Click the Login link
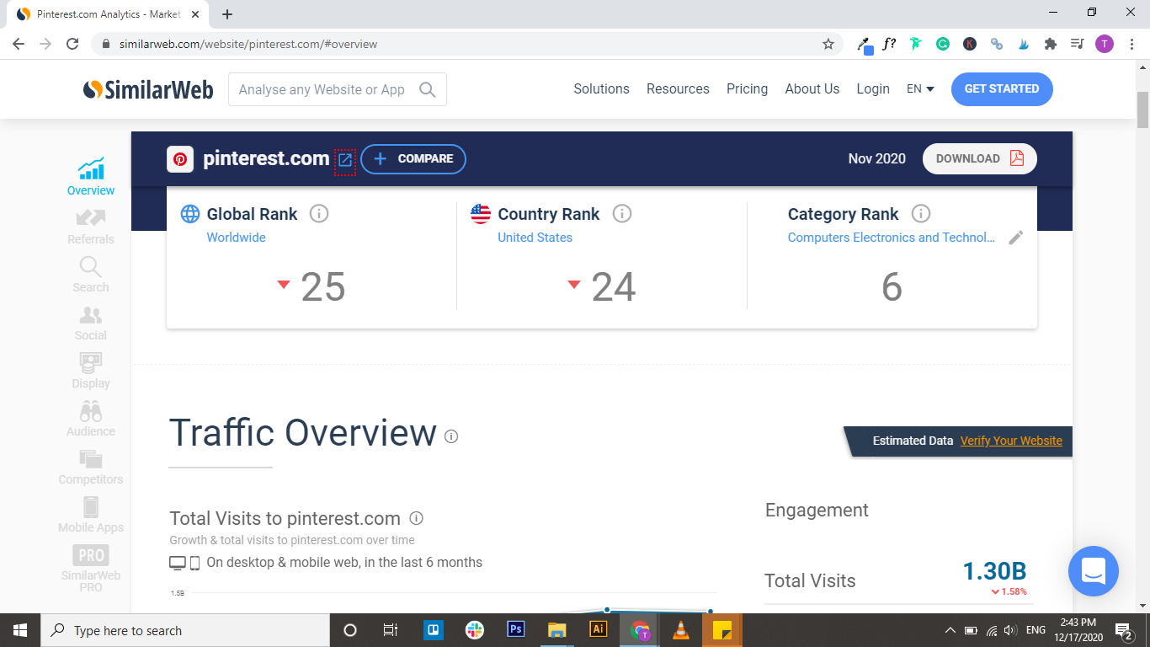This screenshot has width=1150, height=647. (873, 89)
